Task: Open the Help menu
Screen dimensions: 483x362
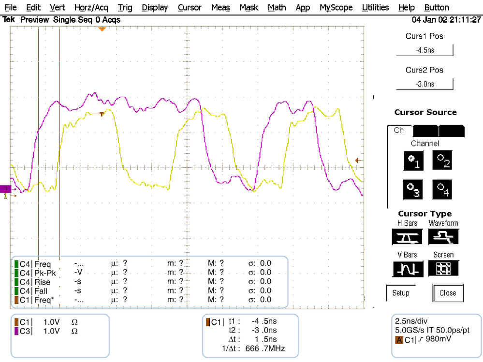Action: 406,8
